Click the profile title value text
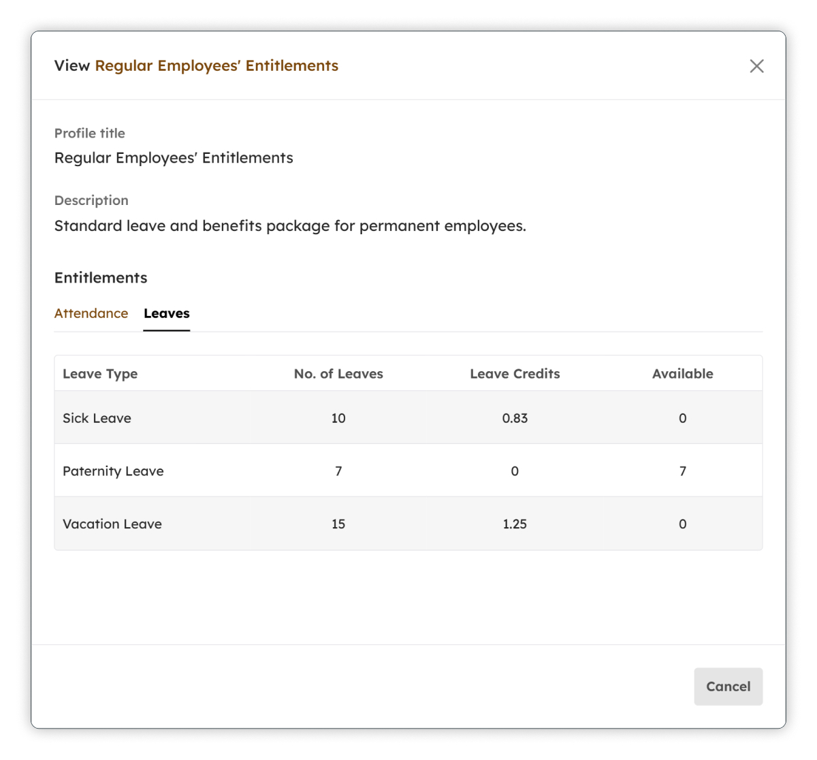This screenshot has width=817, height=760. click(174, 158)
